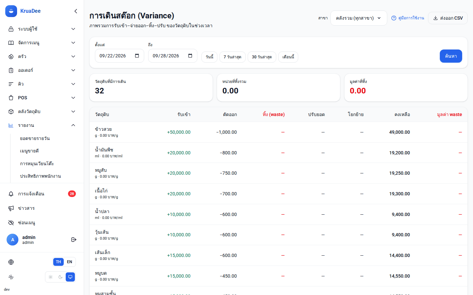Click the logout icon next to admin
Screen dimensions: 473x295
click(x=74, y=240)
